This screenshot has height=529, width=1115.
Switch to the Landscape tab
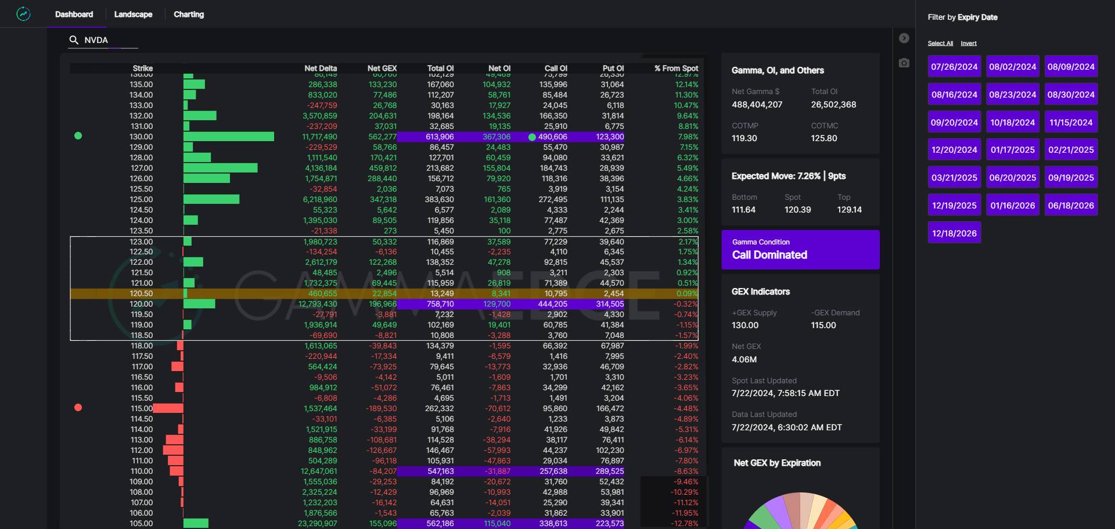(133, 15)
